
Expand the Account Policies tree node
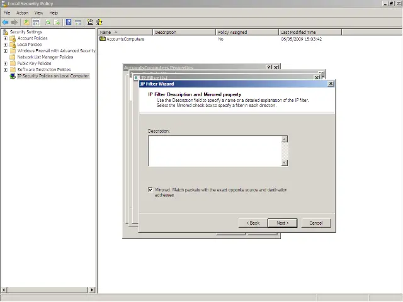pyautogui.click(x=6, y=38)
